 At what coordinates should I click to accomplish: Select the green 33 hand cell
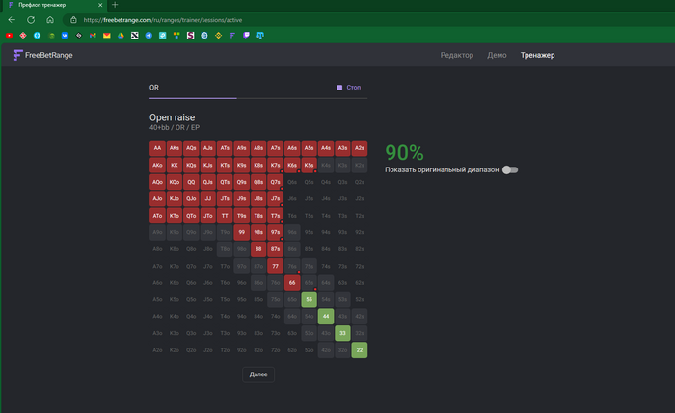coord(342,333)
